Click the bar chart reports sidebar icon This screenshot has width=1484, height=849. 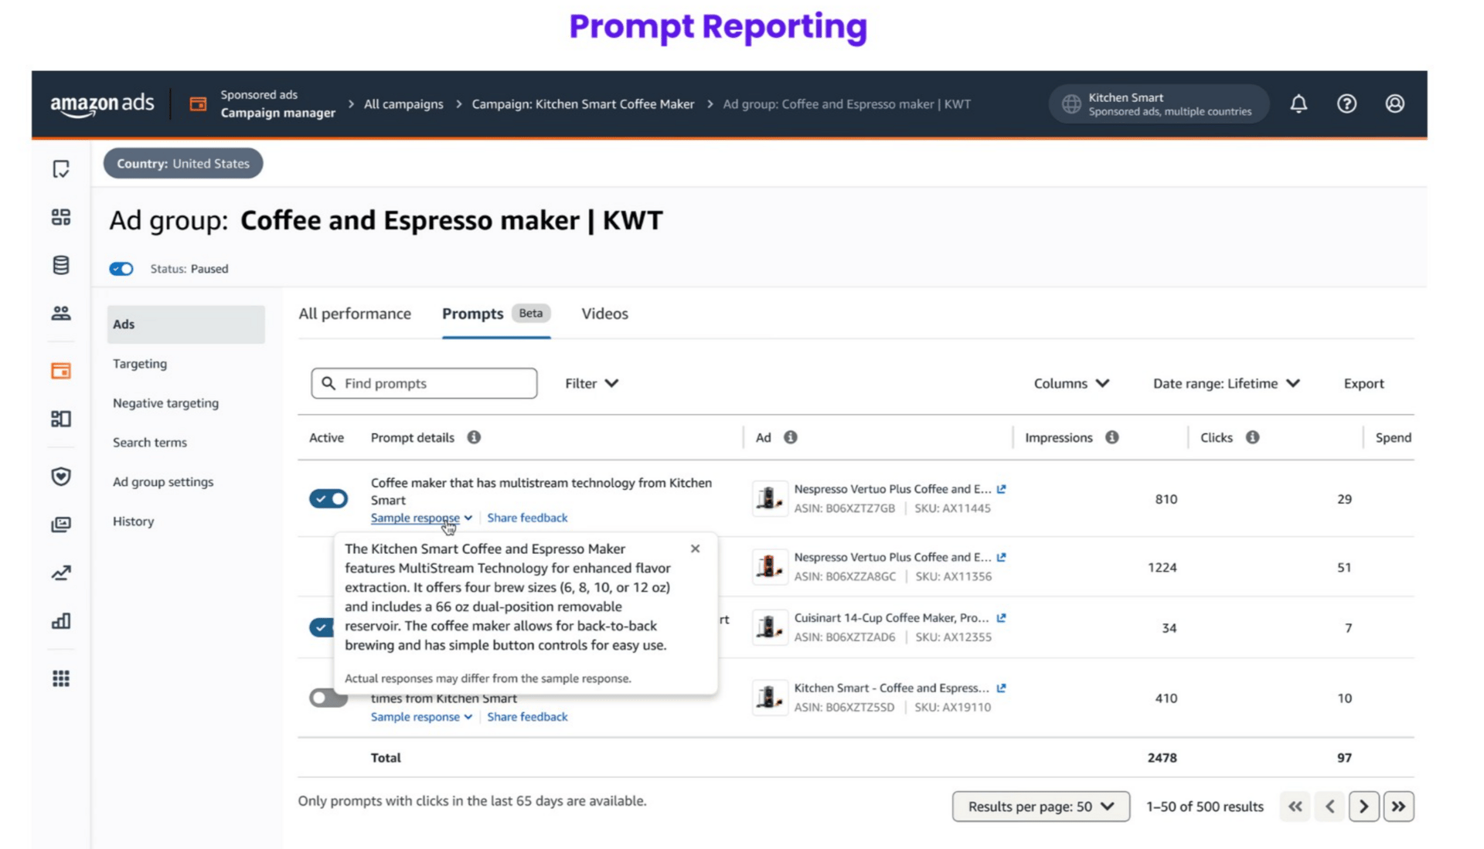[61, 621]
